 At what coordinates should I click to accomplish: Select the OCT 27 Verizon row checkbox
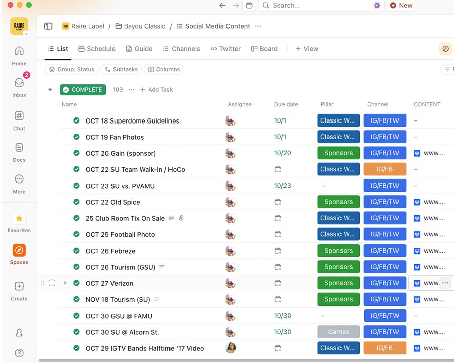tap(52, 283)
